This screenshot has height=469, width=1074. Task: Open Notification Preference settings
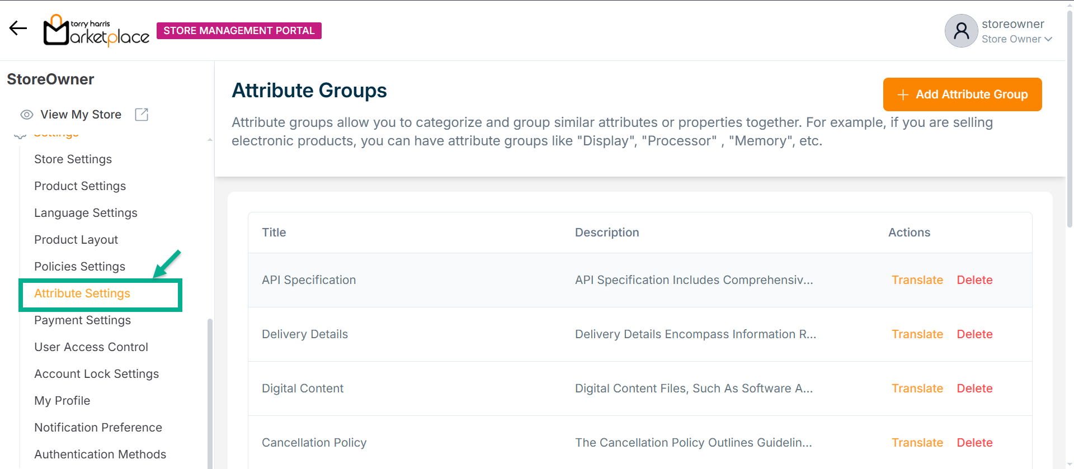98,428
